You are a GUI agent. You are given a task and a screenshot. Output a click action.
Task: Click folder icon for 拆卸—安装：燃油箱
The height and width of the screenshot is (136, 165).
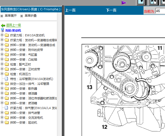(7, 103)
